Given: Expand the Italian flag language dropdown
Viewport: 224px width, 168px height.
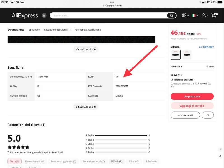Looking at the screenshot, I should 195,15.
